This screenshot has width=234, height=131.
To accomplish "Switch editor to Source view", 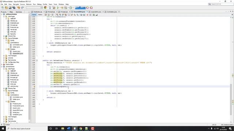I will 34,15.
